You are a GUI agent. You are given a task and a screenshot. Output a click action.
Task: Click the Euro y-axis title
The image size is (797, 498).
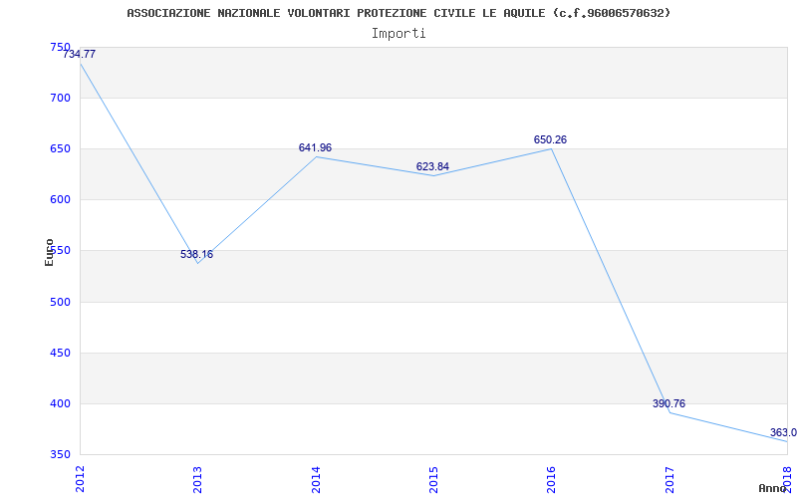click(x=49, y=252)
